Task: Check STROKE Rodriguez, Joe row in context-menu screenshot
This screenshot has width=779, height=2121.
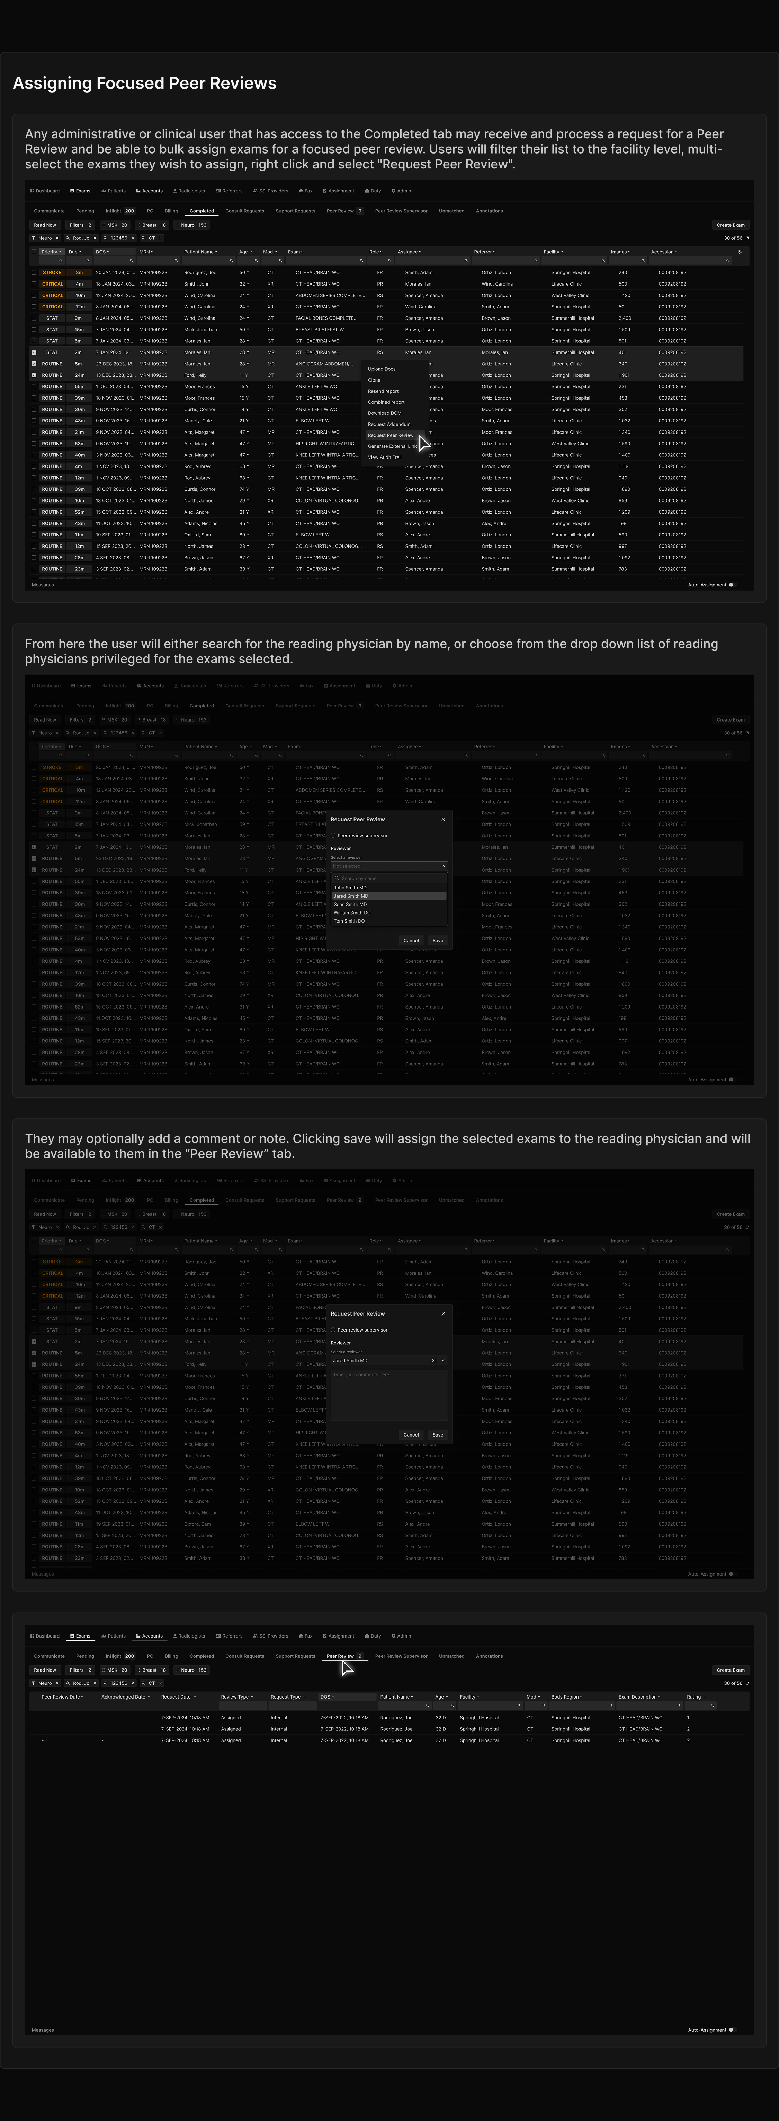Action: [x=34, y=272]
